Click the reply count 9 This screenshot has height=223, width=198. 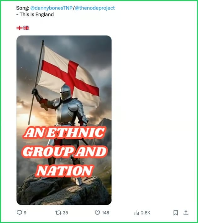pos(25,213)
